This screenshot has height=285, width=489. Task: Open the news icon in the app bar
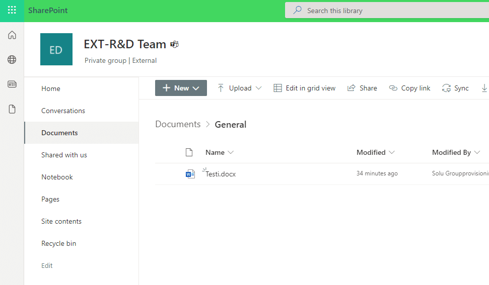(12, 84)
